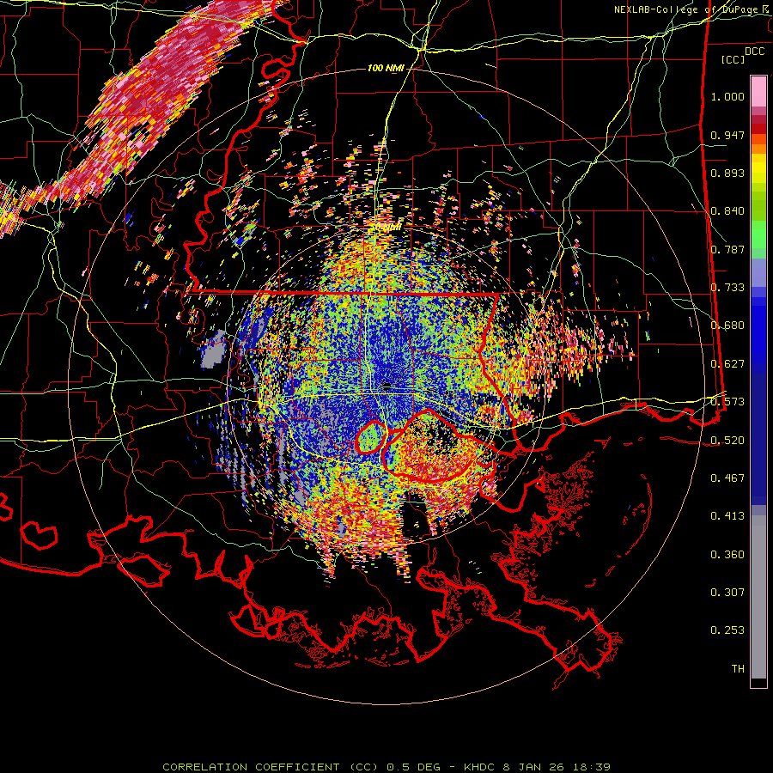Click the 0.253 scale value
Screen dimensions: 773x773
pos(727,630)
